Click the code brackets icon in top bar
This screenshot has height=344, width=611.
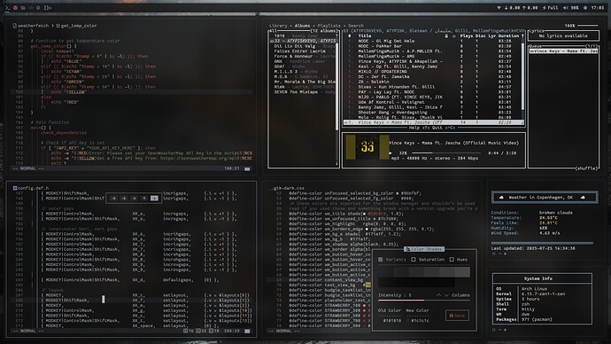[30, 7]
